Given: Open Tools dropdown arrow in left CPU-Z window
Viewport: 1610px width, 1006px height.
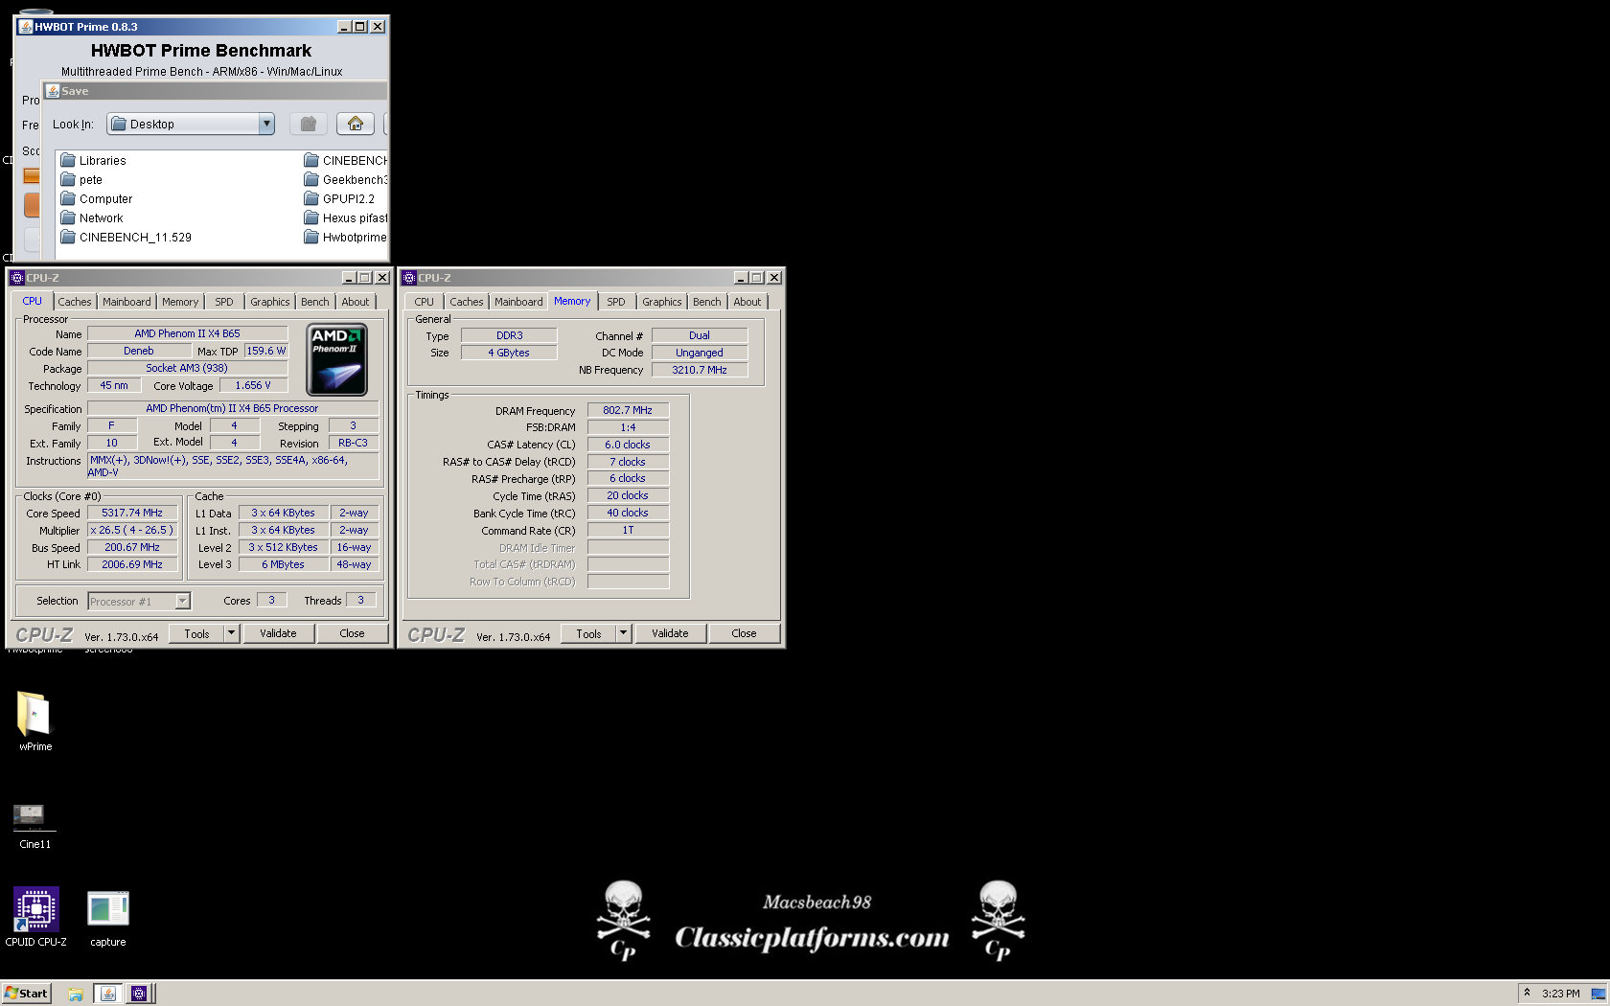Looking at the screenshot, I should click(231, 633).
